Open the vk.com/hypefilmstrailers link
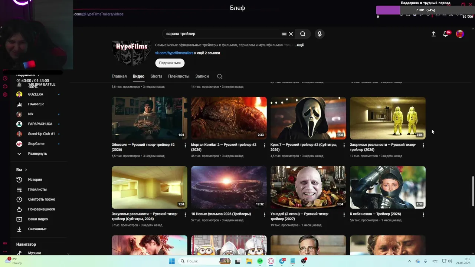 click(x=174, y=53)
